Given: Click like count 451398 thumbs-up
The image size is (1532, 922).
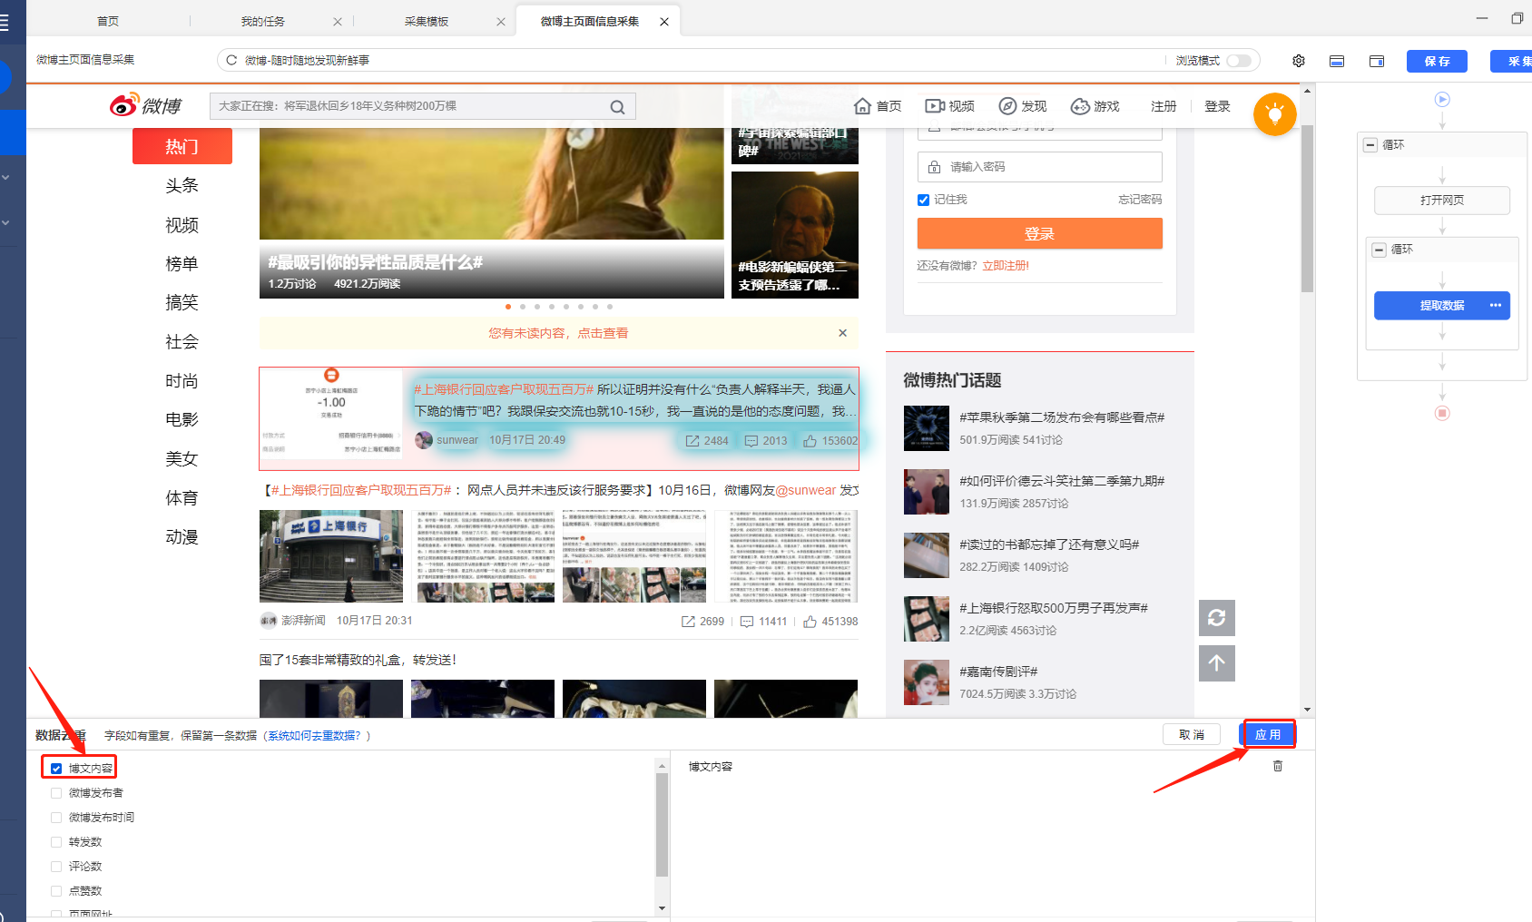Looking at the screenshot, I should (x=810, y=622).
